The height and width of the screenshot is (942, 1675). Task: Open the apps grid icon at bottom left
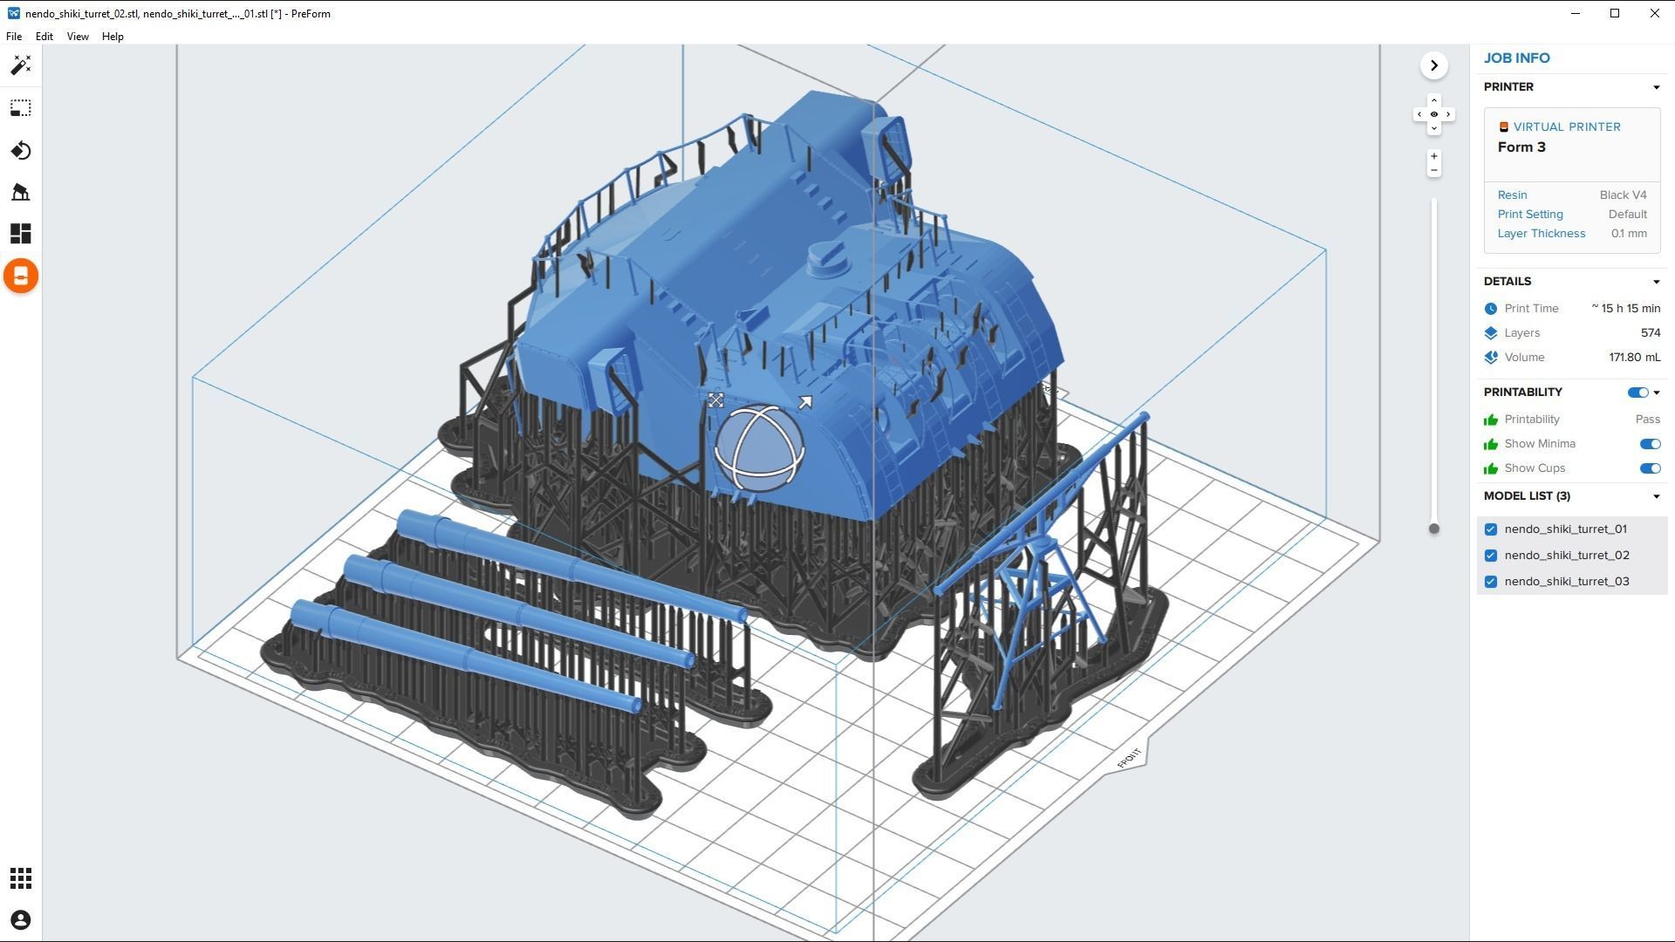coord(21,878)
